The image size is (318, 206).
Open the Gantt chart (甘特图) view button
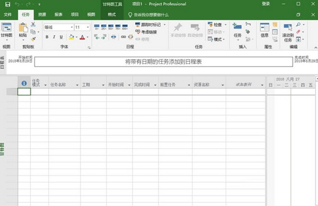tap(6, 31)
